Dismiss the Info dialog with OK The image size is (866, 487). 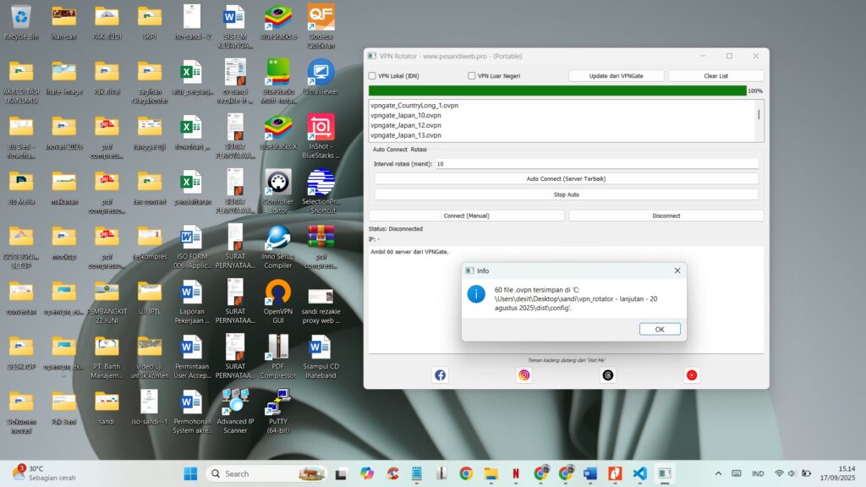tap(660, 329)
